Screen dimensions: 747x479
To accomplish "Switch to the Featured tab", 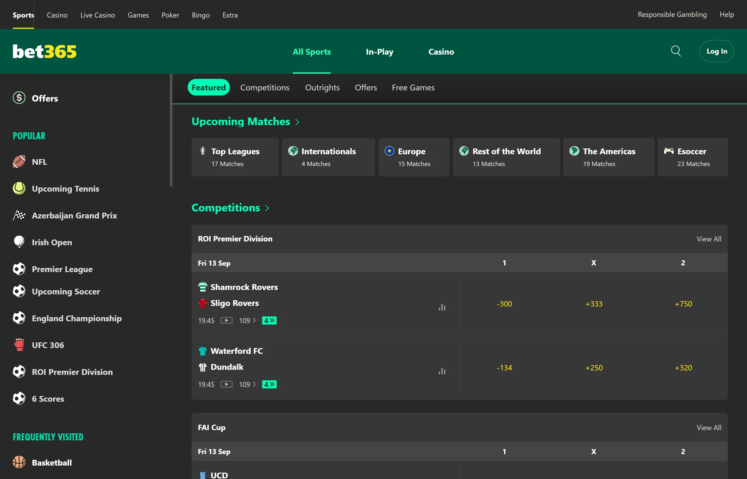I will click(x=208, y=87).
